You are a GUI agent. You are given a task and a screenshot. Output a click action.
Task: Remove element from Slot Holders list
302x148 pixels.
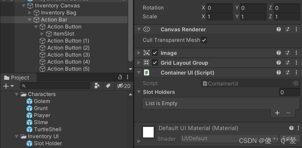(x=288, y=113)
